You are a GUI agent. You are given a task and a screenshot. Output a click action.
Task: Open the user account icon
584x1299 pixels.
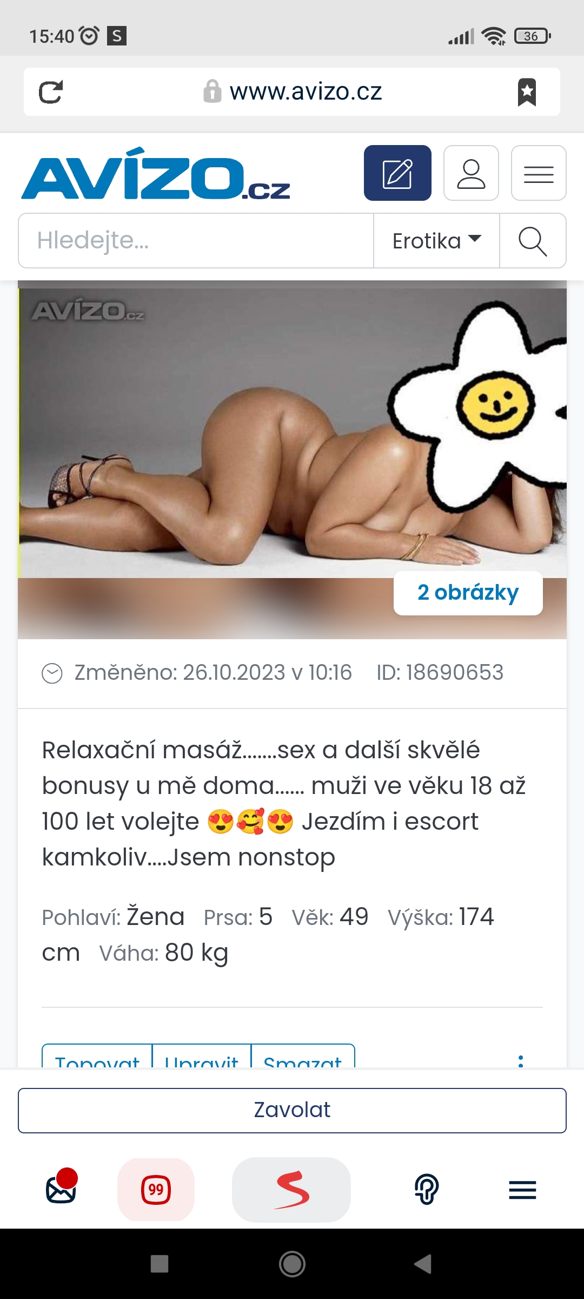point(471,173)
